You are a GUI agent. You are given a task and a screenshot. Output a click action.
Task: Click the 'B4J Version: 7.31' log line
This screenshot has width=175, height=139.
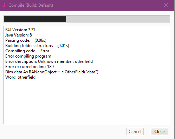coord(20,30)
